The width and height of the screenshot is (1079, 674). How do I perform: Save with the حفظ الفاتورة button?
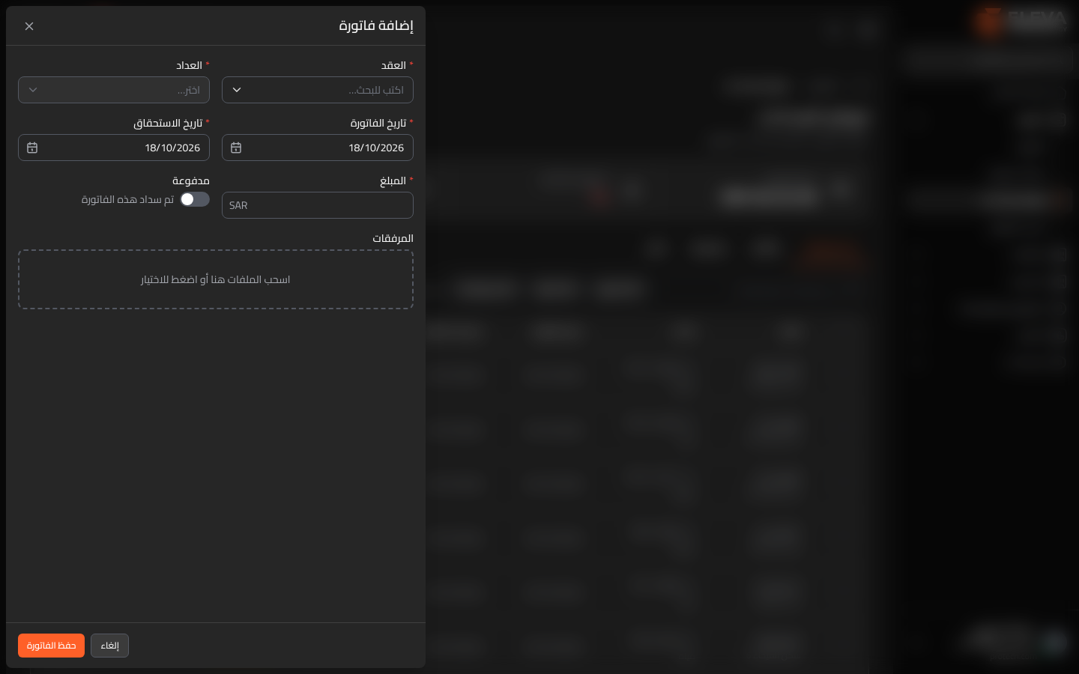[51, 646]
